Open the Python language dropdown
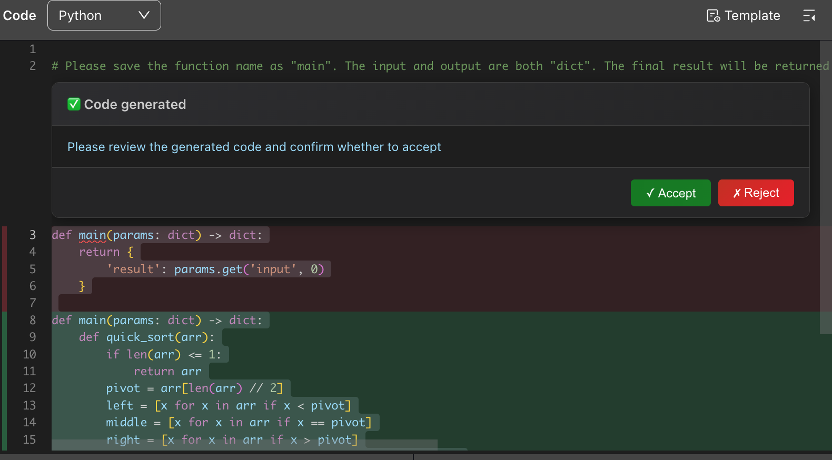 click(x=104, y=16)
